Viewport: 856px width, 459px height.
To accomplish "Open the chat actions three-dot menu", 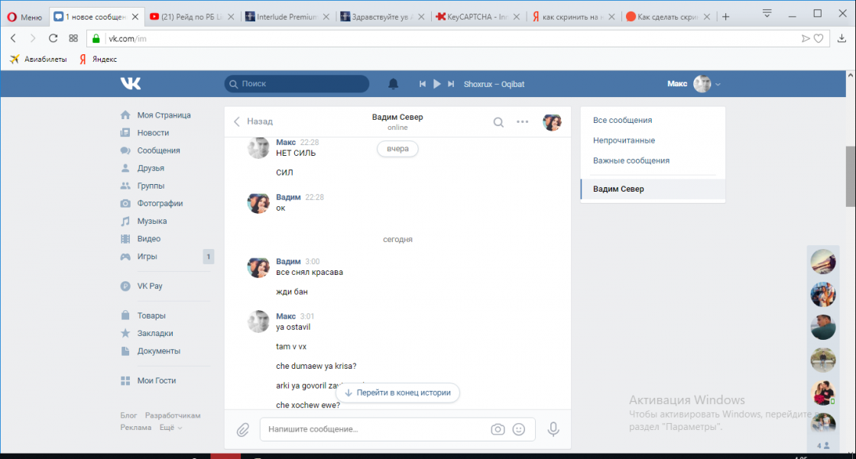I will pos(523,121).
